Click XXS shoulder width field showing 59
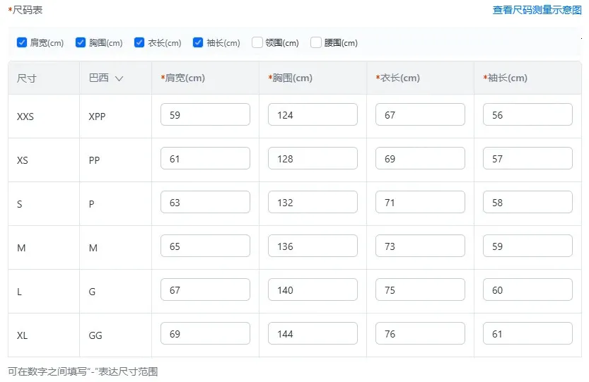The image size is (589, 382). 205,115
